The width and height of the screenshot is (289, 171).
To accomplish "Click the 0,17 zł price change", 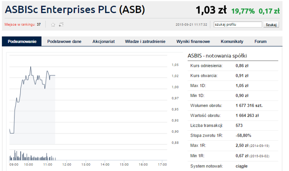I will tap(269, 11).
